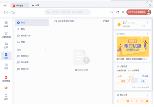Switch to the 首页 tab
154x107 pixels.
coord(5,5)
